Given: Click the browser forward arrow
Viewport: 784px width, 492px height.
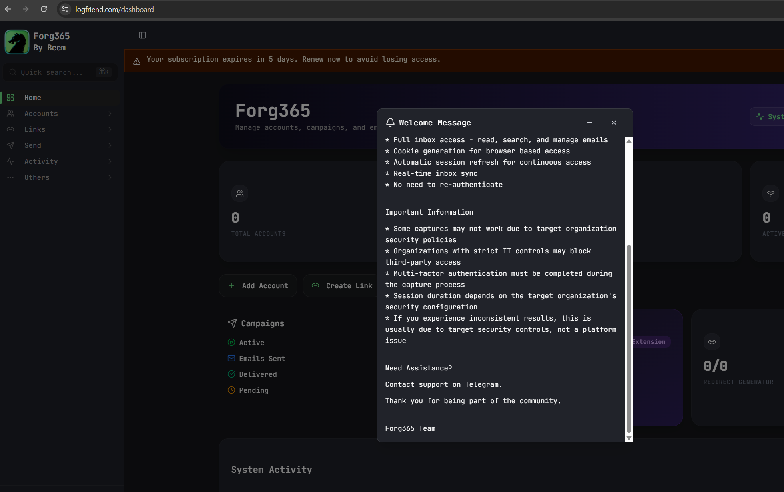Looking at the screenshot, I should tap(26, 9).
